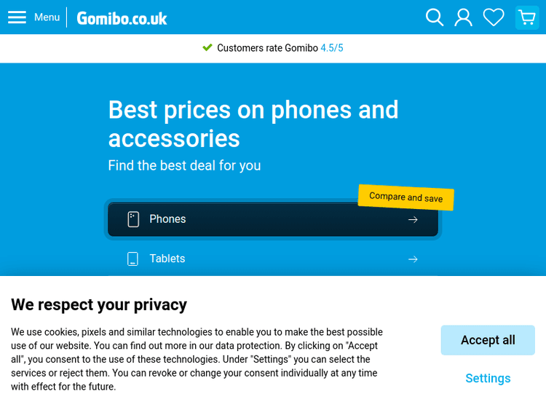546x410 pixels.
Task: Select the Phones category
Action: click(x=167, y=219)
